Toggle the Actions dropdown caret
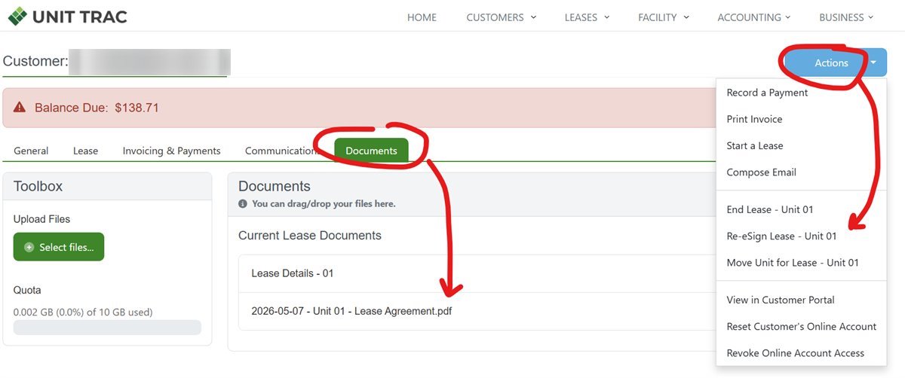 (873, 63)
